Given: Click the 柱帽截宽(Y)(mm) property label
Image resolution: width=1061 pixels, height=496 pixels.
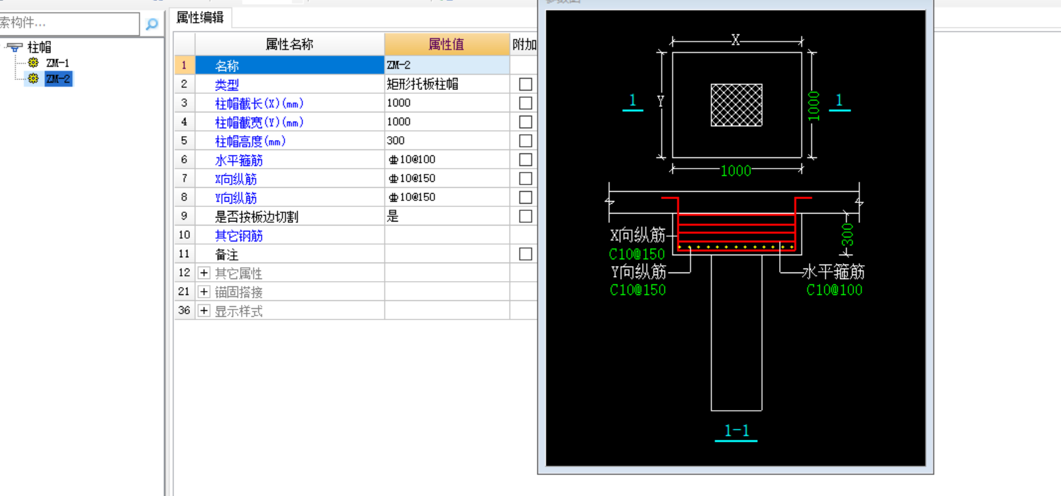Looking at the screenshot, I should point(259,122).
